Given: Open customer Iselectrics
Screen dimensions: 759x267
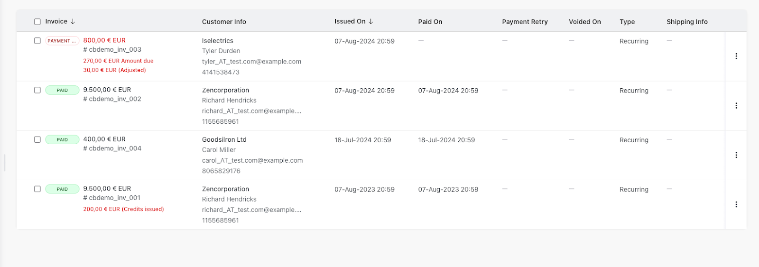Looking at the screenshot, I should (x=218, y=41).
